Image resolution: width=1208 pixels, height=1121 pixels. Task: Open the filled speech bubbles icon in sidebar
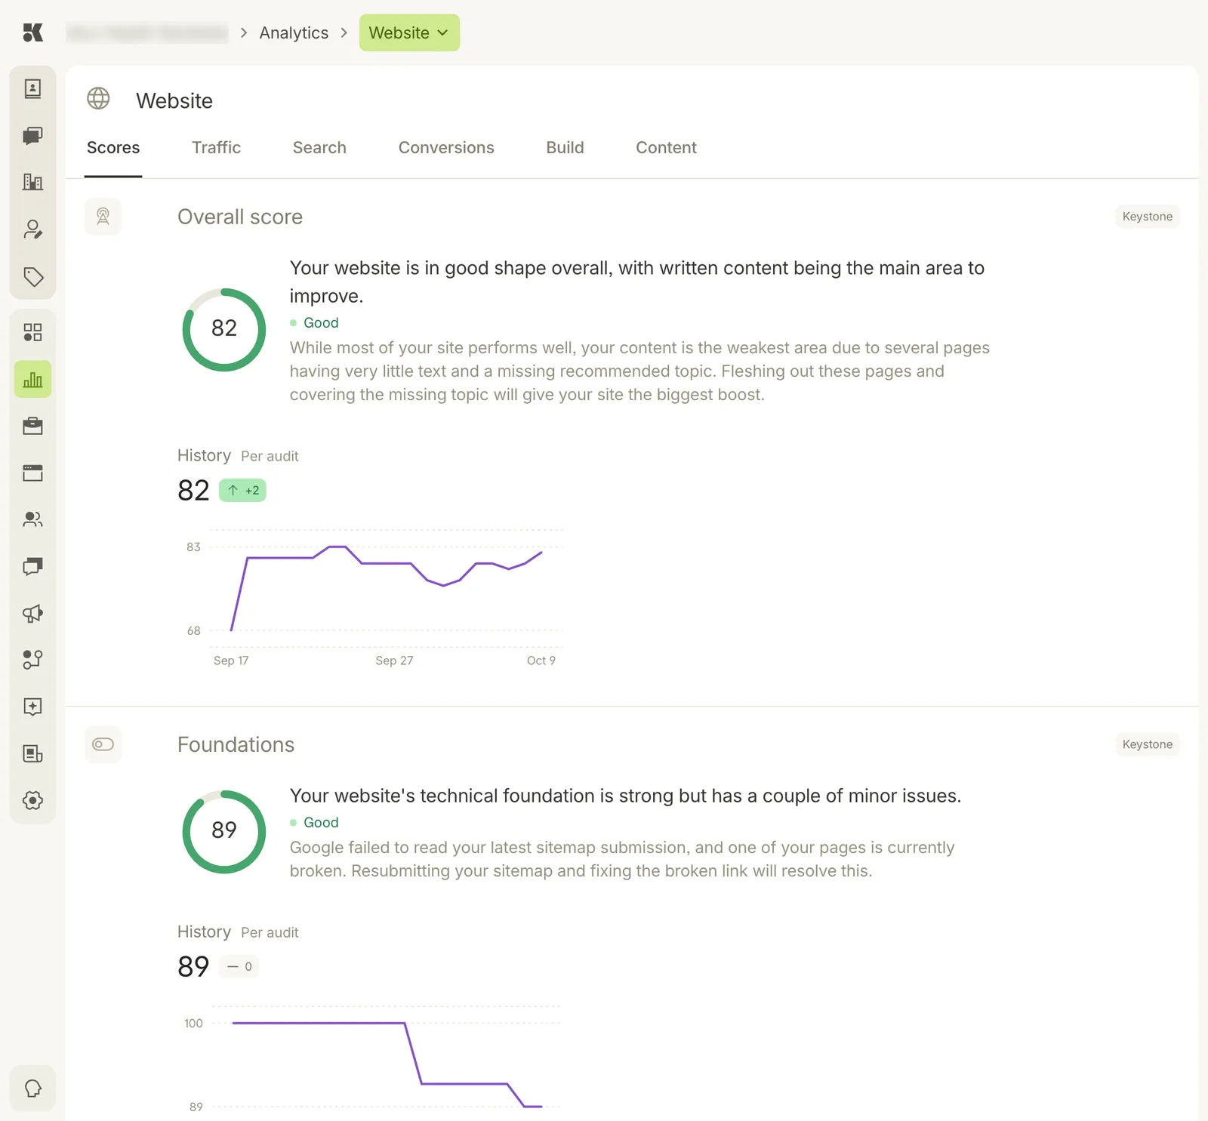32,136
